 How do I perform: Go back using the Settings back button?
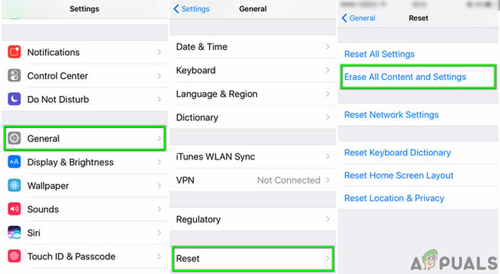191,9
